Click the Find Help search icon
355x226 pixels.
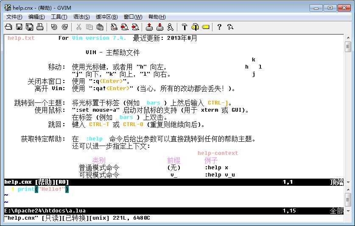pyautogui.click(x=230, y=27)
